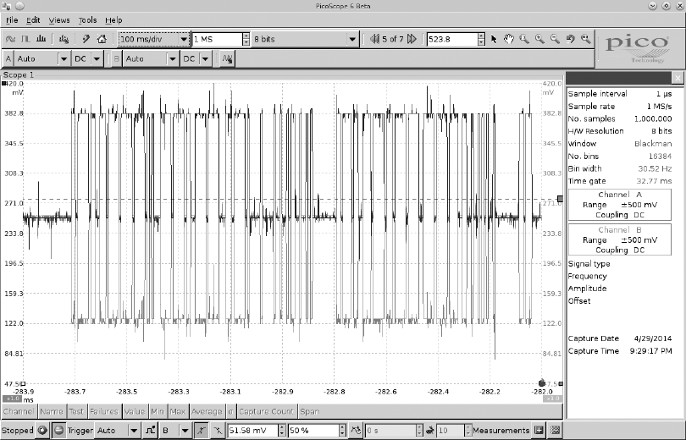
Task: Click the 'Capture Time' 9:29:17 PM value
Action: pos(651,351)
